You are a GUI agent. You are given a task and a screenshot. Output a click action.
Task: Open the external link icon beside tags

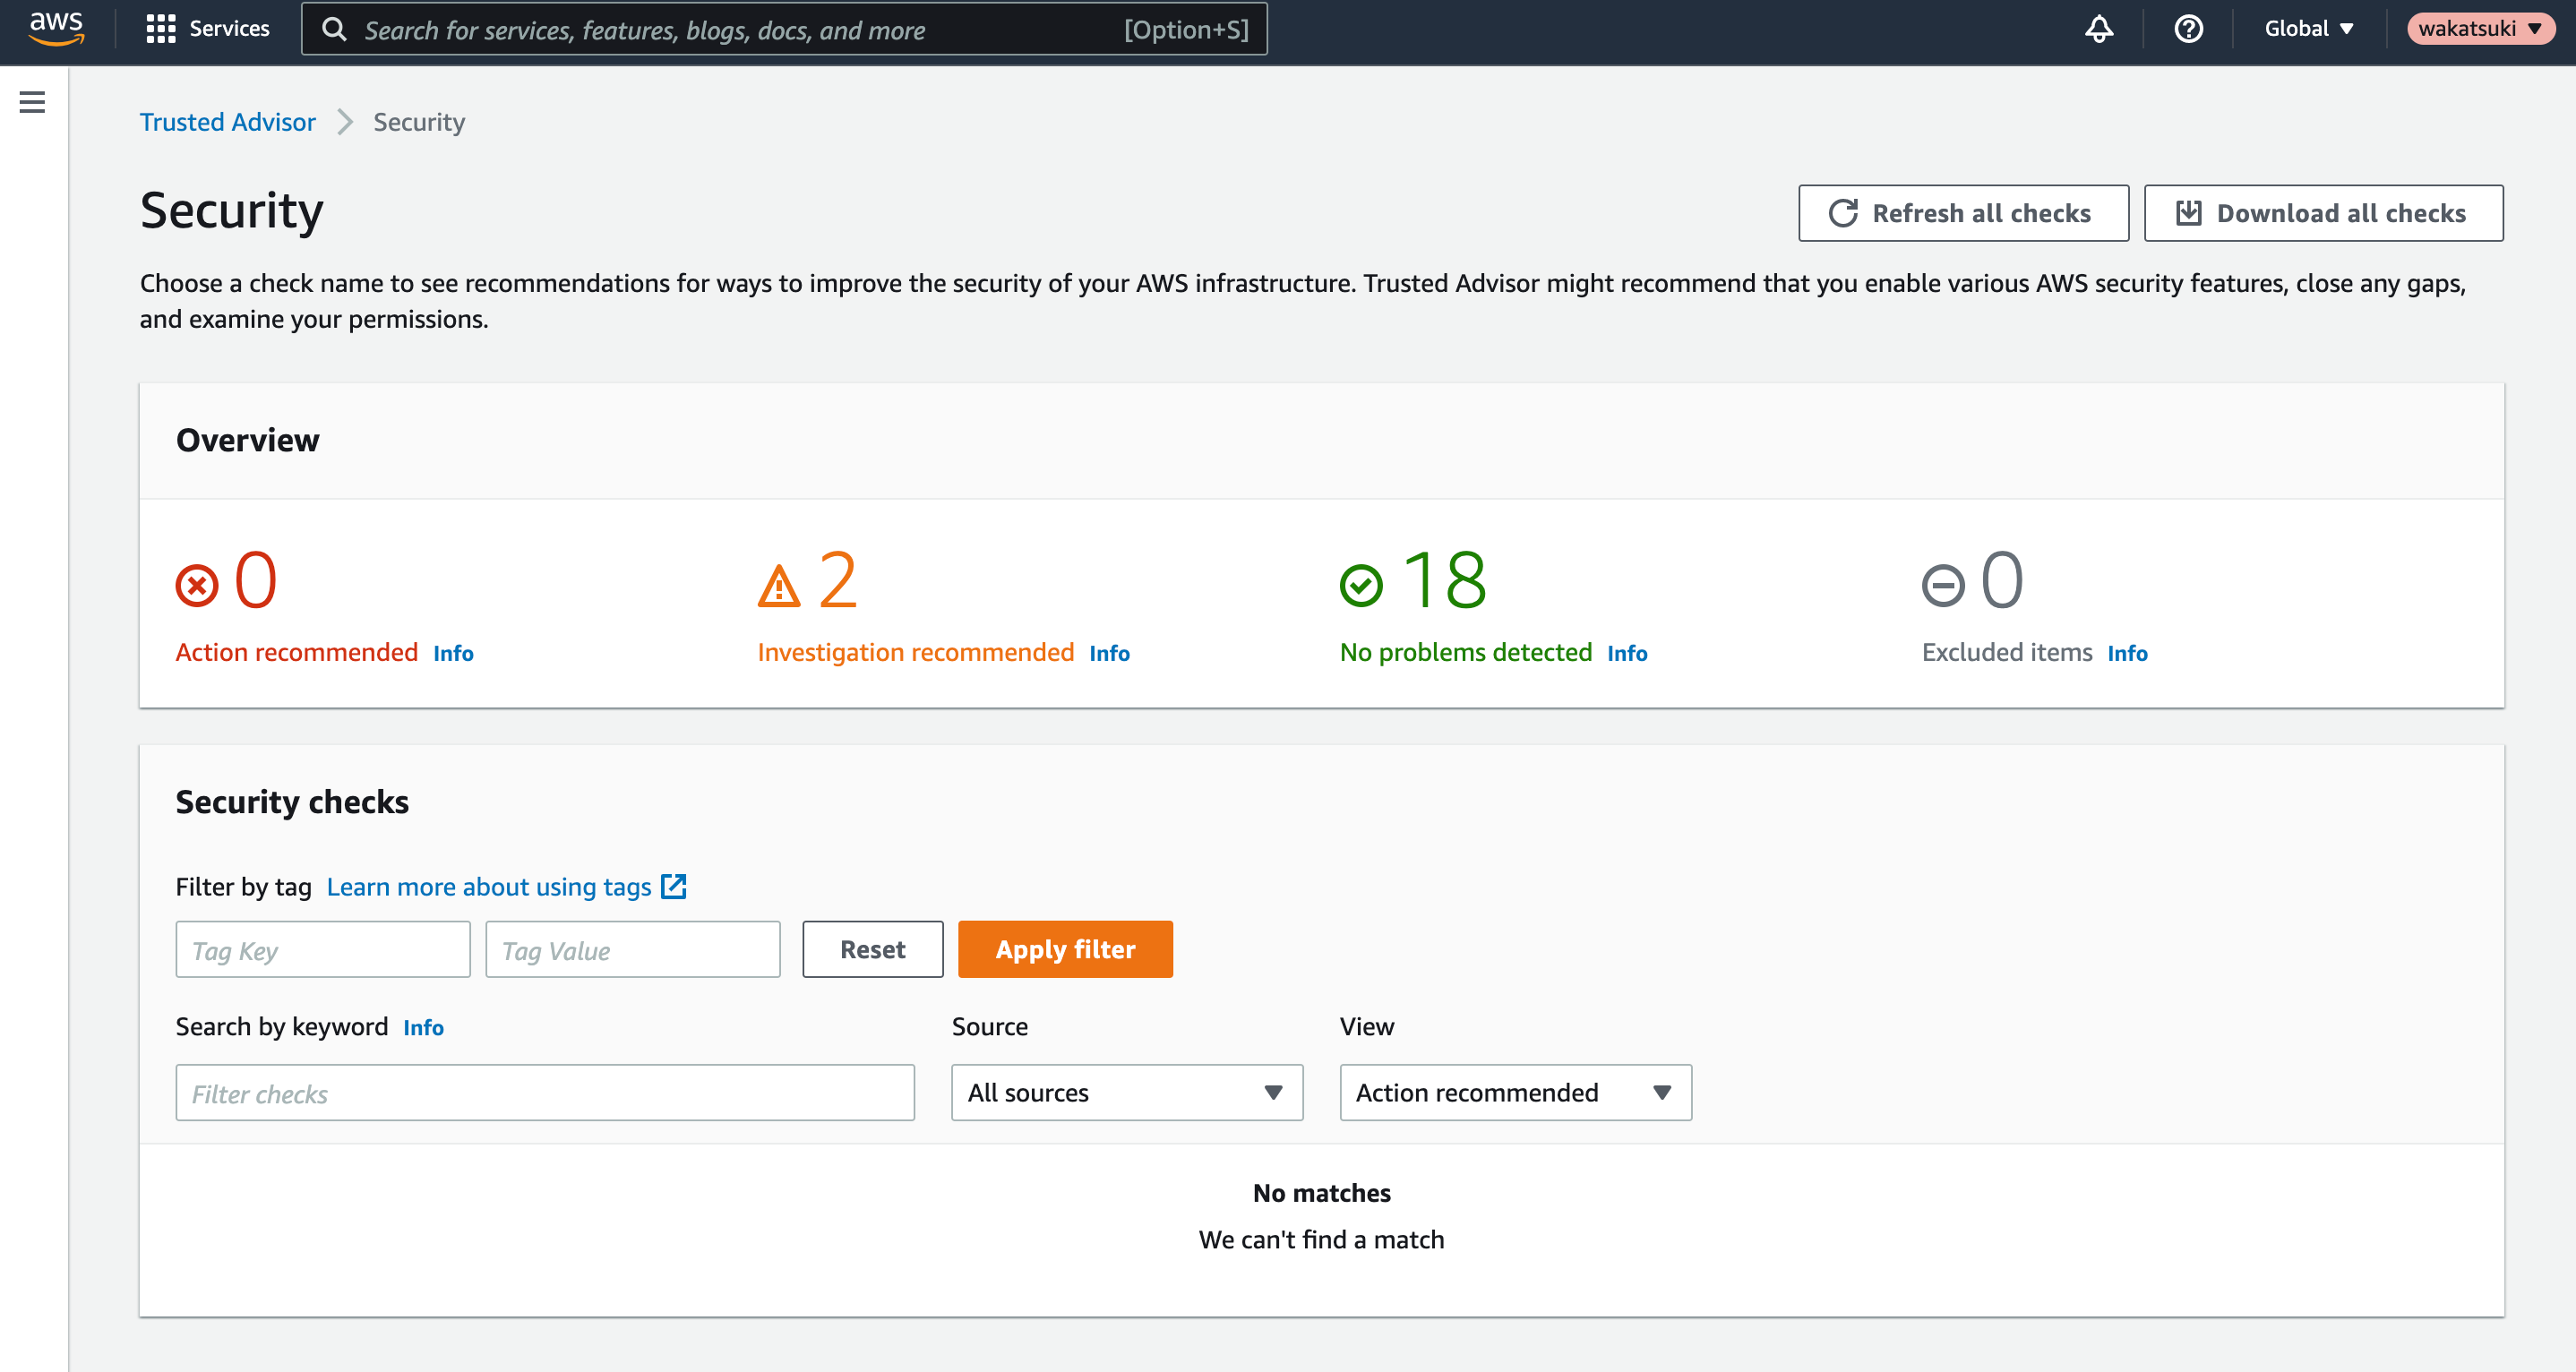(674, 886)
